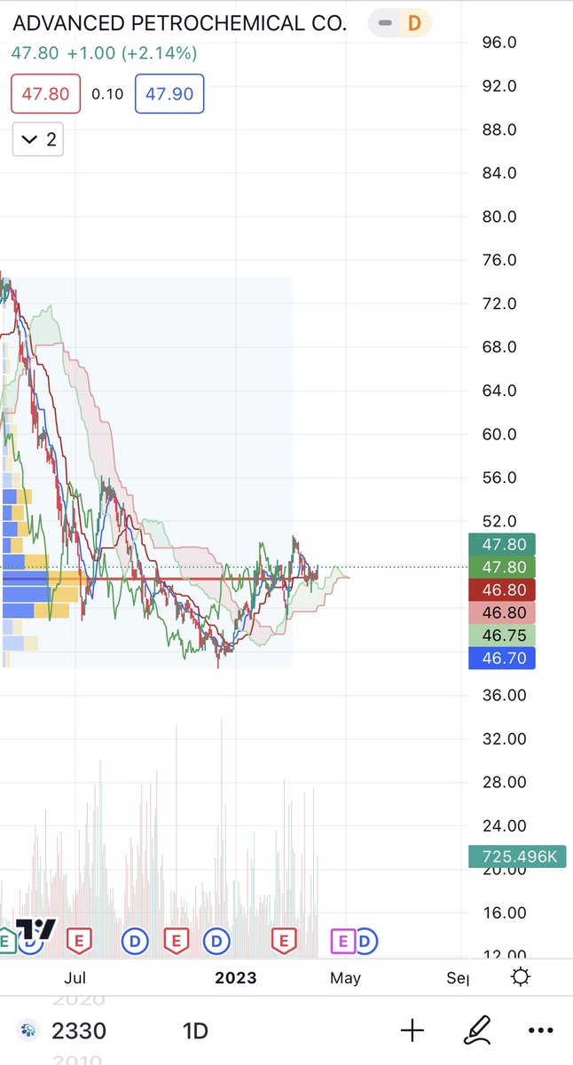Tap the Jul time axis label
This screenshot has height=1065, width=573.
(x=75, y=978)
